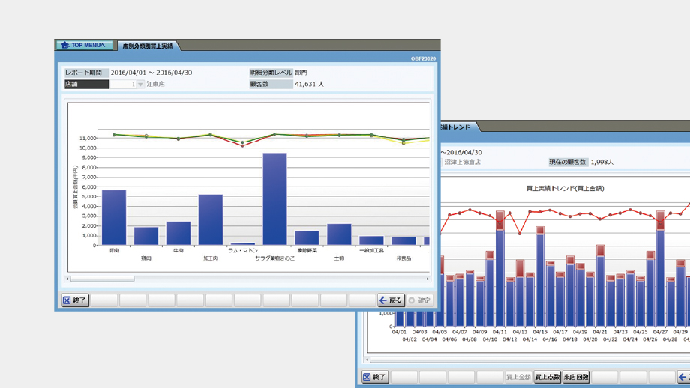Click 終了 exit button in trend window
The image size is (690, 388).
point(375,377)
